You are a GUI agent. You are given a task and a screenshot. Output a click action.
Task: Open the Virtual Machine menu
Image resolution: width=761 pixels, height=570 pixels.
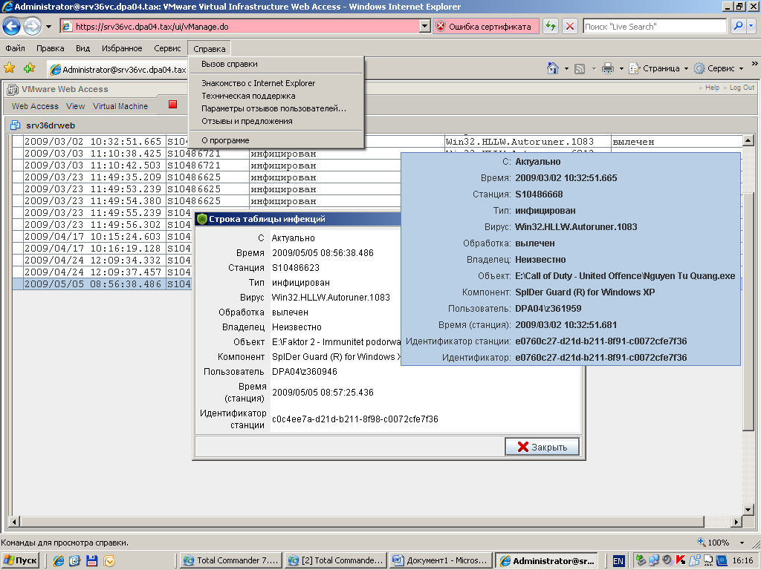coord(120,106)
